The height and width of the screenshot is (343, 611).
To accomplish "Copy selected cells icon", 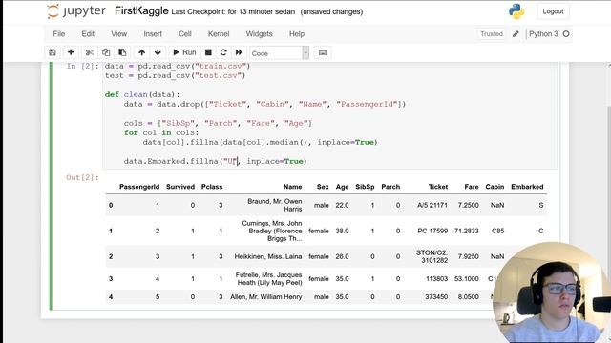I will [x=106, y=52].
